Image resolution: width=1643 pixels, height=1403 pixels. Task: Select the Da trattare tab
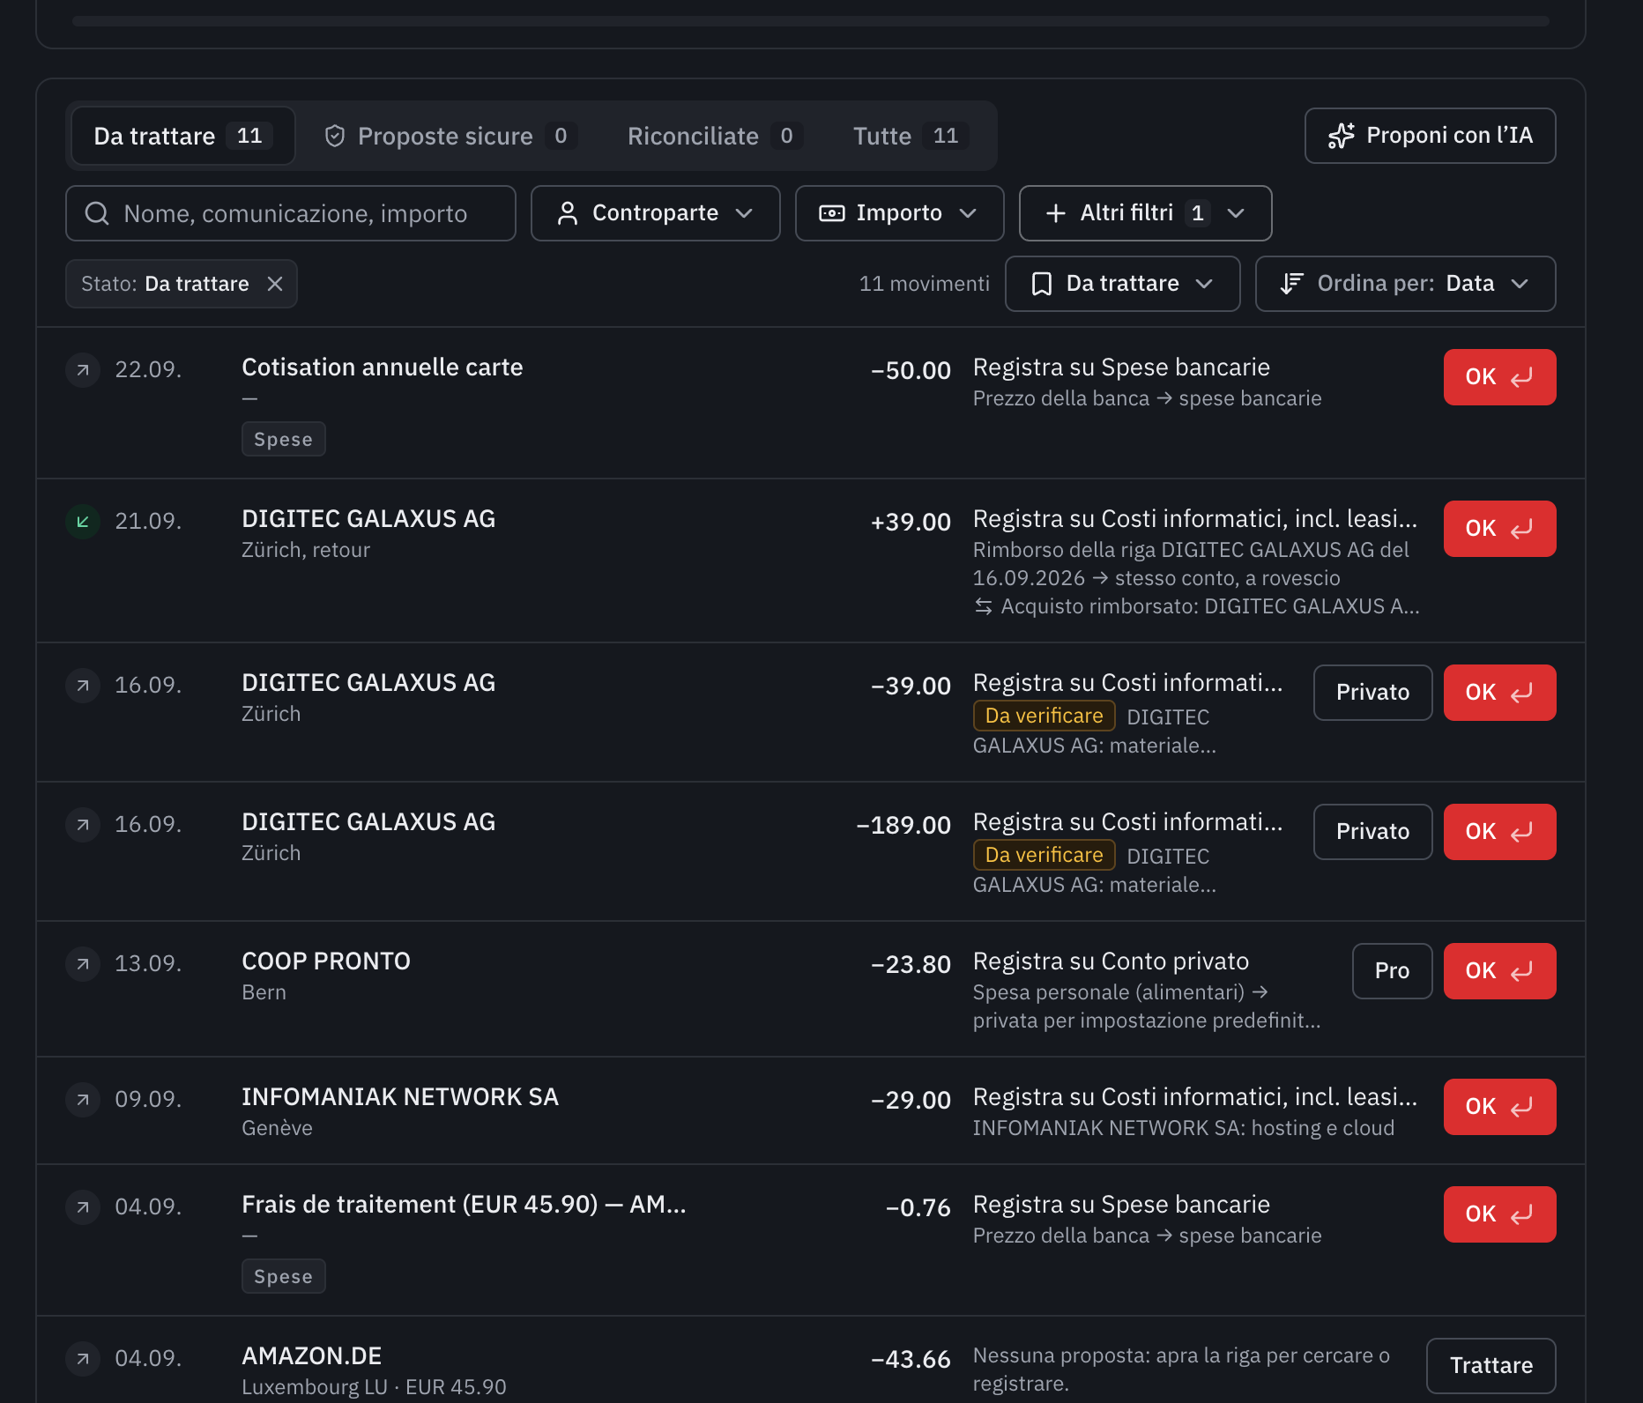[x=183, y=136]
